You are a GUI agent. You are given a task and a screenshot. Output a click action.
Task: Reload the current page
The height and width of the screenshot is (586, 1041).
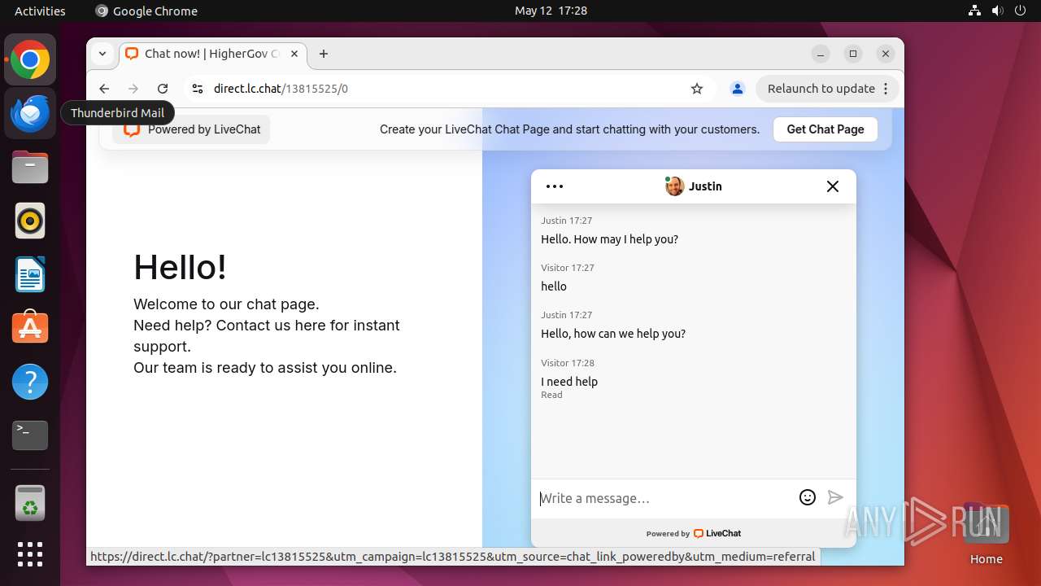coord(163,89)
